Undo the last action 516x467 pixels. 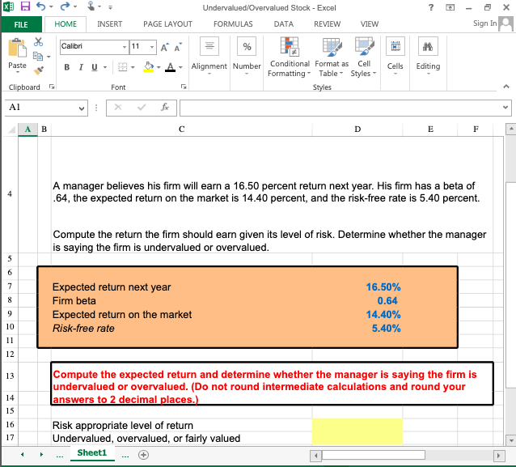pyautogui.click(x=40, y=6)
